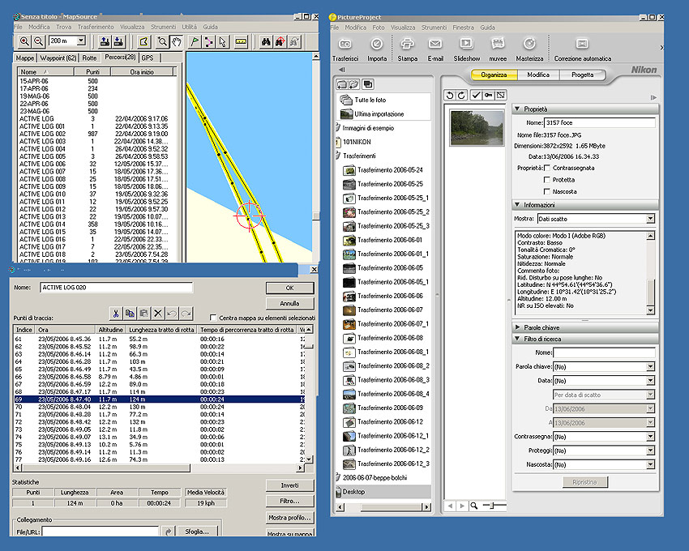Viewport: 689px width, 551px height.
Task: Select the map selection tool in MapSource
Action: click(x=143, y=42)
